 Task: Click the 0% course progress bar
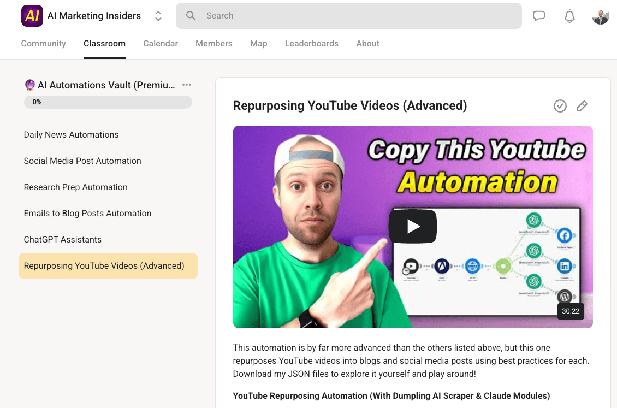pos(108,102)
